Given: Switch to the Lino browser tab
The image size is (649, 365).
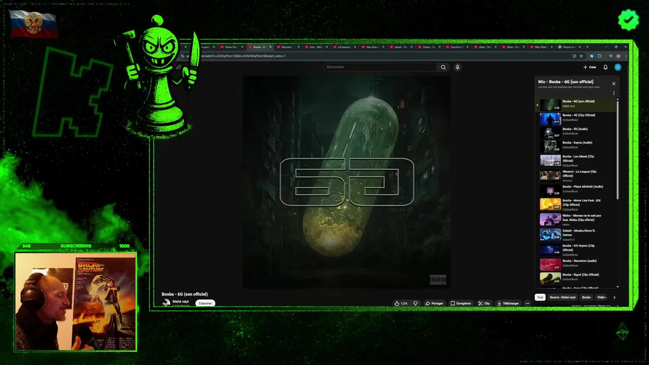Looking at the screenshot, I should tap(315, 47).
